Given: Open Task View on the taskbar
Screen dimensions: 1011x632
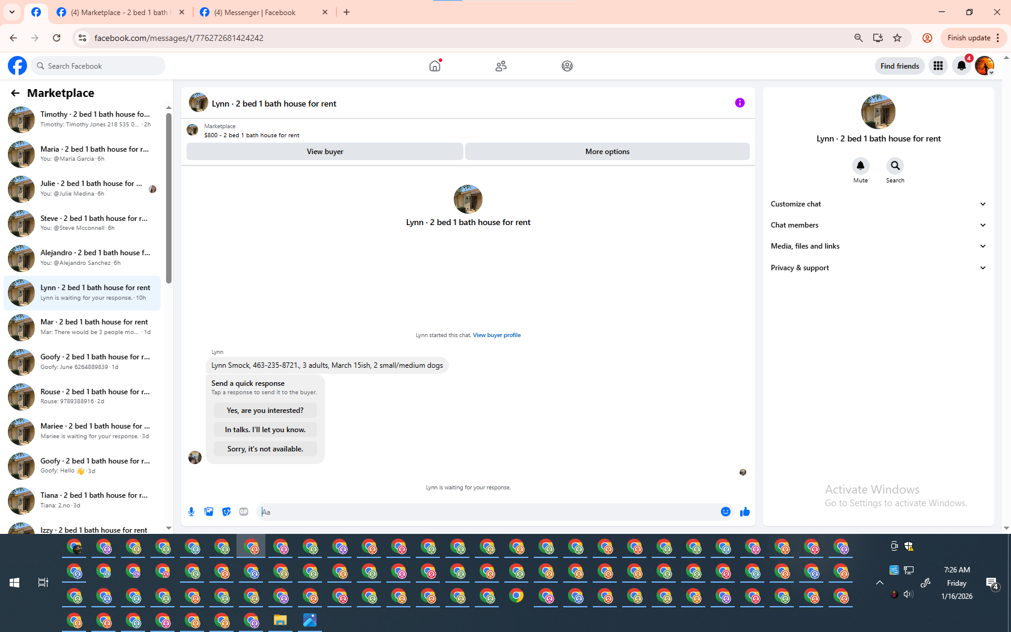Looking at the screenshot, I should [x=43, y=583].
